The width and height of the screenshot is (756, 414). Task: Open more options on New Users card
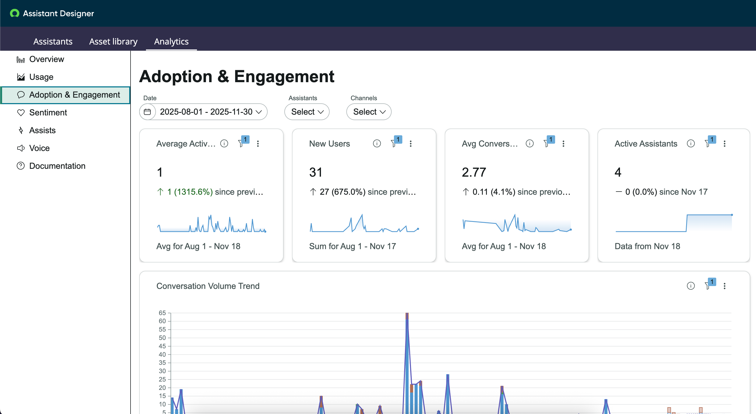(411, 144)
